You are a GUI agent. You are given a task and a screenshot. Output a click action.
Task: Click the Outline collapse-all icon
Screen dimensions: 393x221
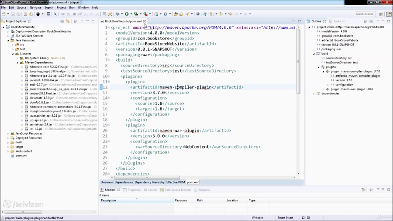point(371,21)
